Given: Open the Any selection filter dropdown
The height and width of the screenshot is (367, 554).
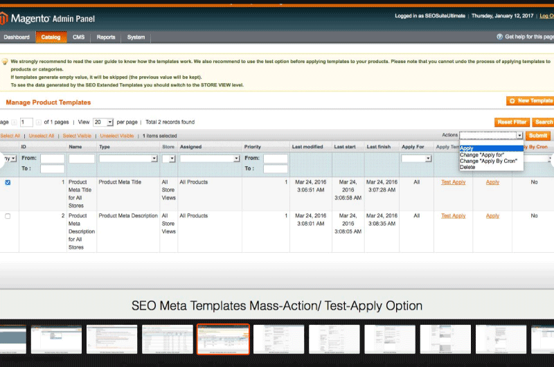Looking at the screenshot, I should click(x=10, y=159).
